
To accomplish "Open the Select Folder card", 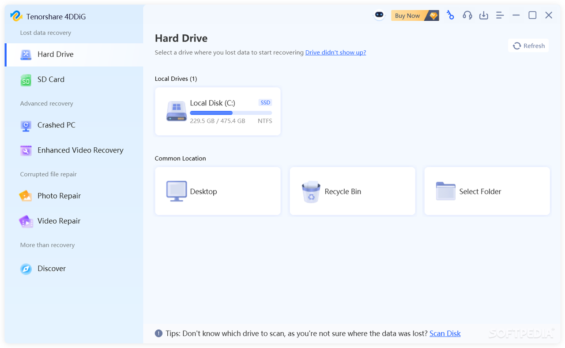I will pyautogui.click(x=487, y=191).
